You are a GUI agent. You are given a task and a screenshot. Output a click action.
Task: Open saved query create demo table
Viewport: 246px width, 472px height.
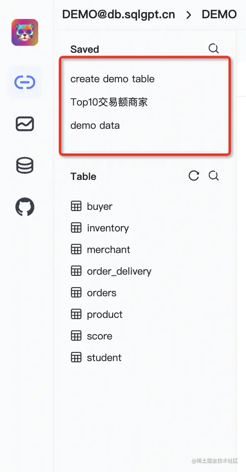113,79
